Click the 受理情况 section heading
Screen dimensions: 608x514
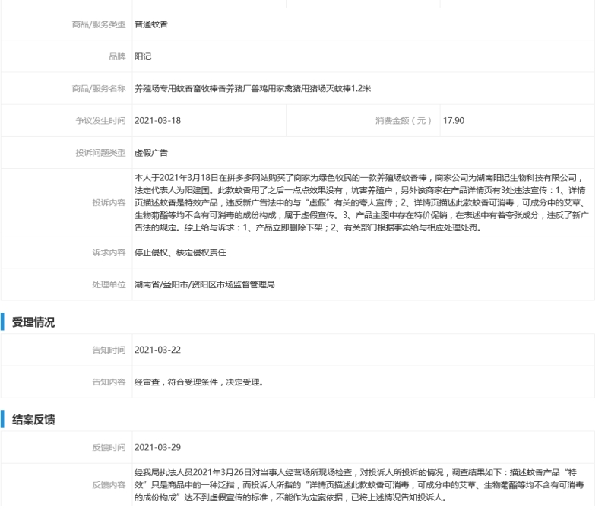tap(32, 322)
